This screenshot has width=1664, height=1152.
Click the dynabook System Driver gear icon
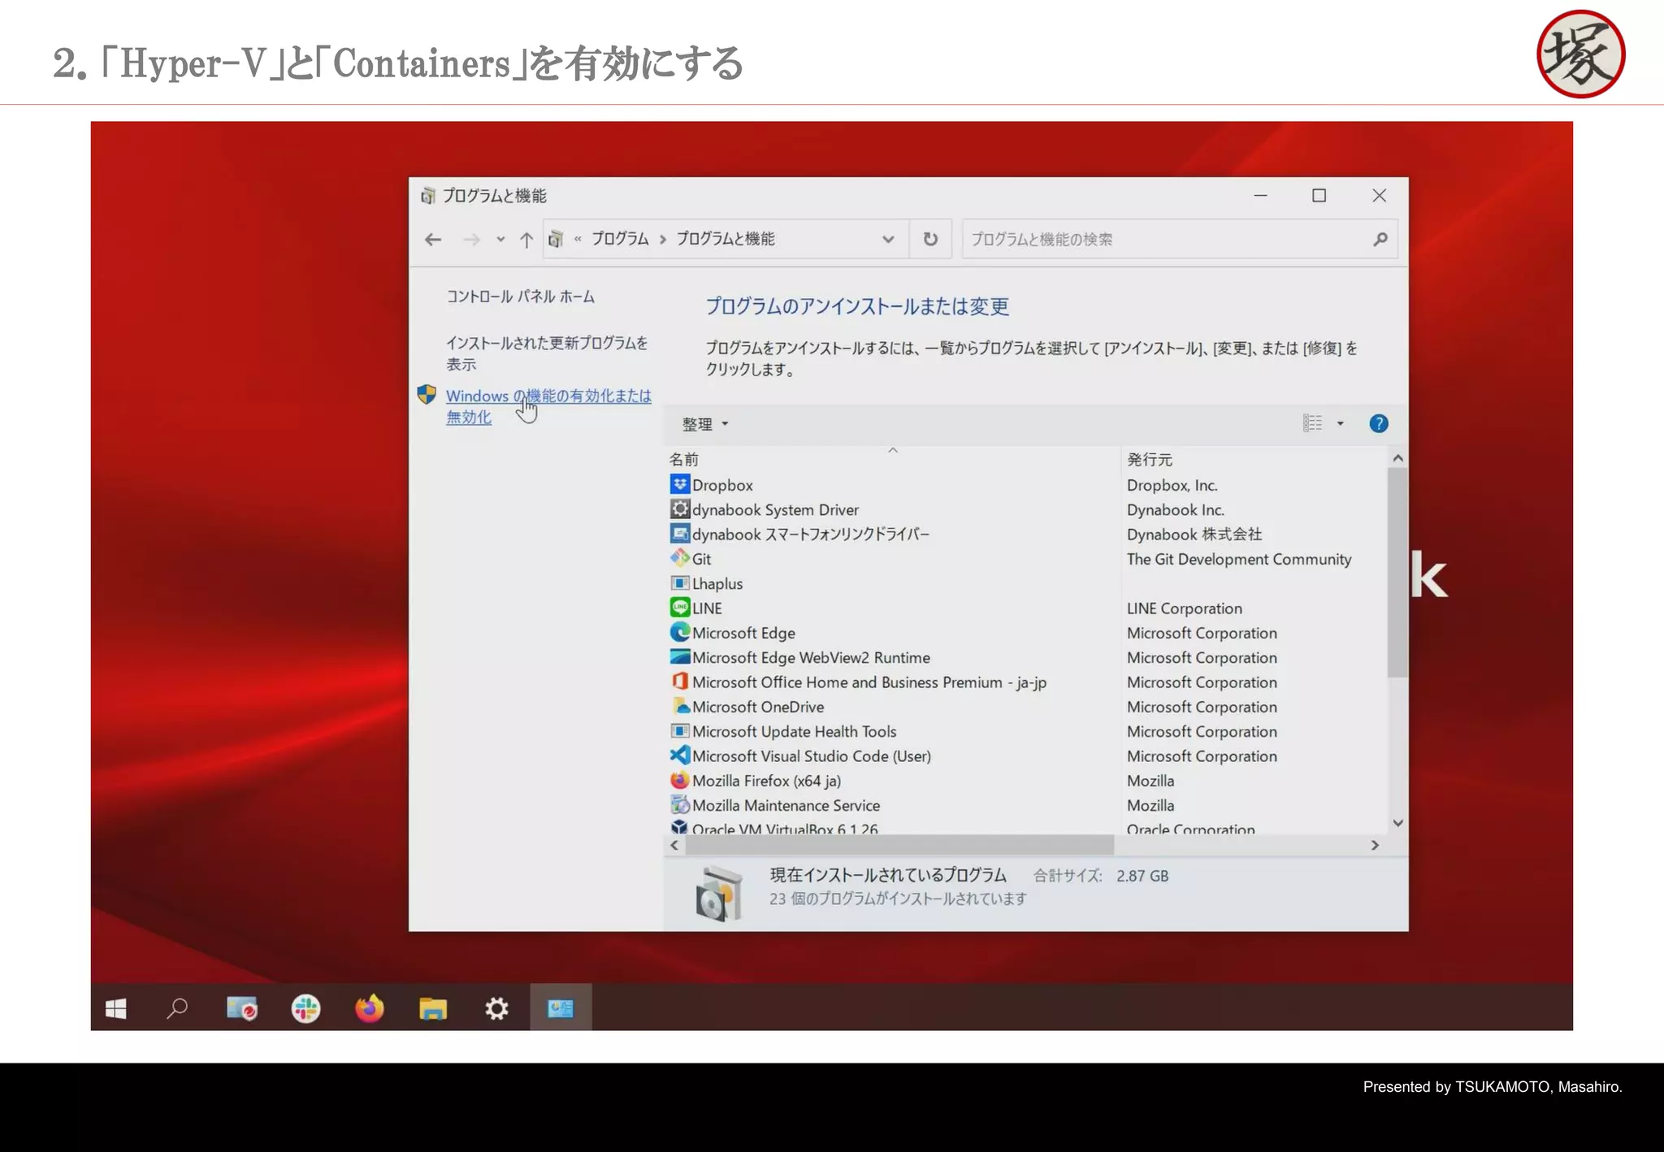[x=679, y=509]
